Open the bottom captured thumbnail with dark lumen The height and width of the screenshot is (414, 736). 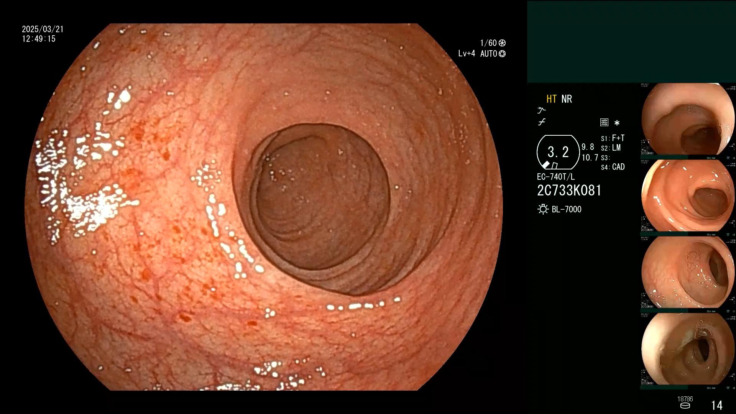click(688, 349)
